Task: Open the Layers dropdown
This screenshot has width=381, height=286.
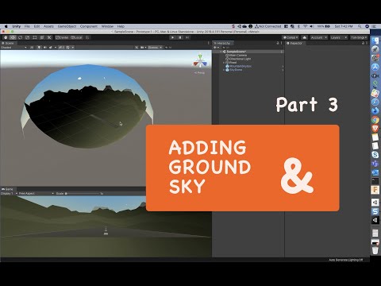Action: pos(338,37)
